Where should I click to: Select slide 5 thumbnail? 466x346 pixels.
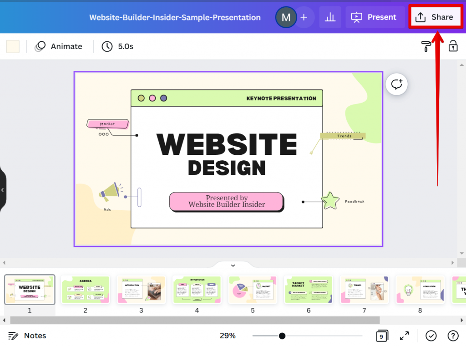coord(253,289)
